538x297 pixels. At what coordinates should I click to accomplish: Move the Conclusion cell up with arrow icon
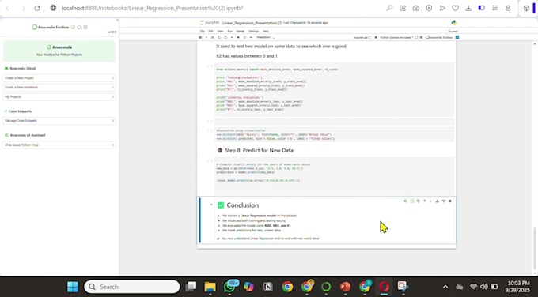pyautogui.click(x=424, y=201)
